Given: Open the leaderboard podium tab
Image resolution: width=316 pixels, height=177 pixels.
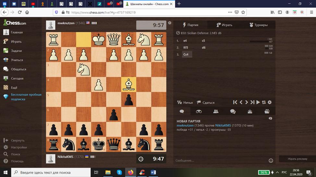Looking at the screenshot, I should point(250,111).
